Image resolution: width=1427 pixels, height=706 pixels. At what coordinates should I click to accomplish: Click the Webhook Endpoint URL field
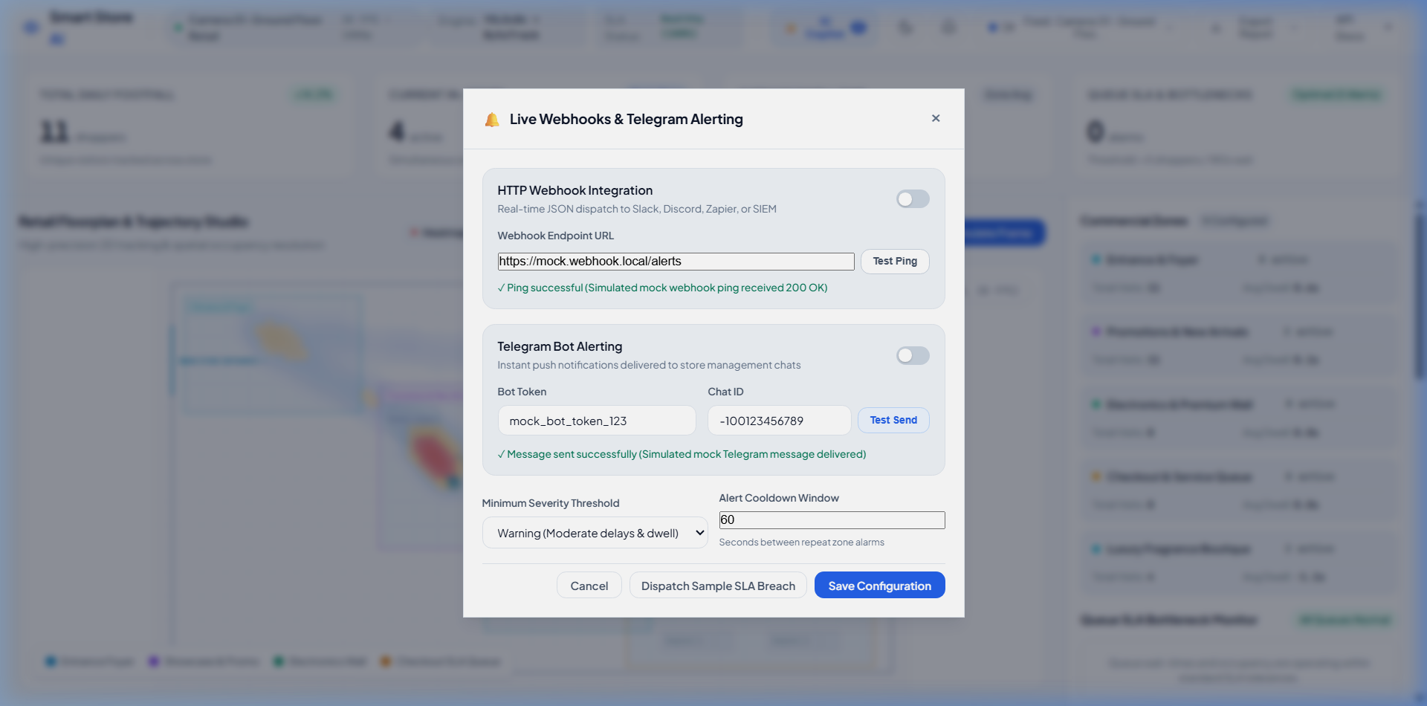pos(676,262)
